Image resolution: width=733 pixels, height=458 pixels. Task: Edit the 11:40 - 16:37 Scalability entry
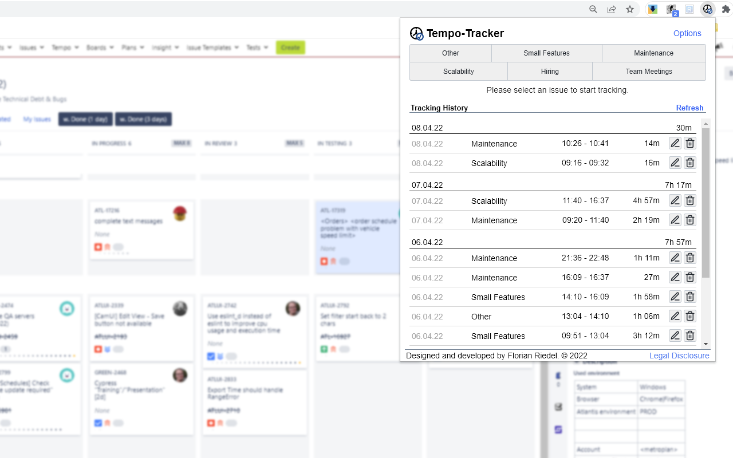[675, 201]
